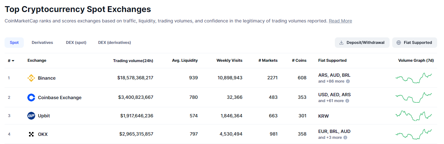
Task: Click the download icon on Deposit/Withdrawal
Action: [x=341, y=43]
